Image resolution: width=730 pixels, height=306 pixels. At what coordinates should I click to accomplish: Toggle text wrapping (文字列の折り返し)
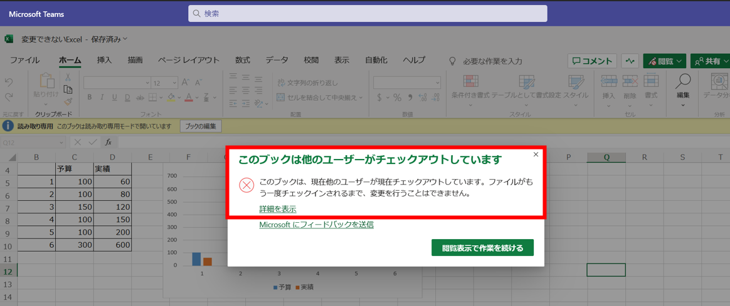[x=307, y=83]
